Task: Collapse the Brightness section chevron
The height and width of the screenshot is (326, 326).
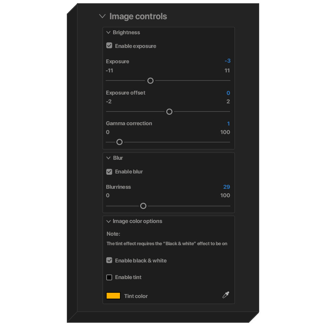Action: [109, 33]
